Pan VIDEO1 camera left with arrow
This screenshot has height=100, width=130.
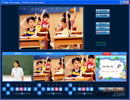[4, 89]
